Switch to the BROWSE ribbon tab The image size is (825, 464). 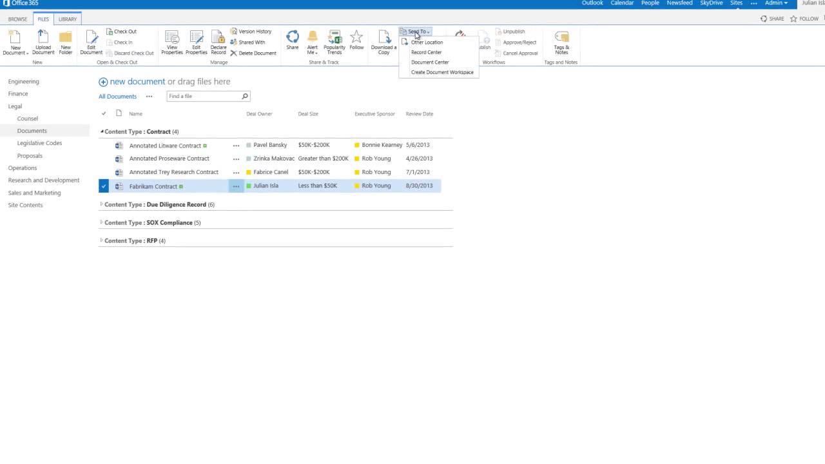point(17,19)
